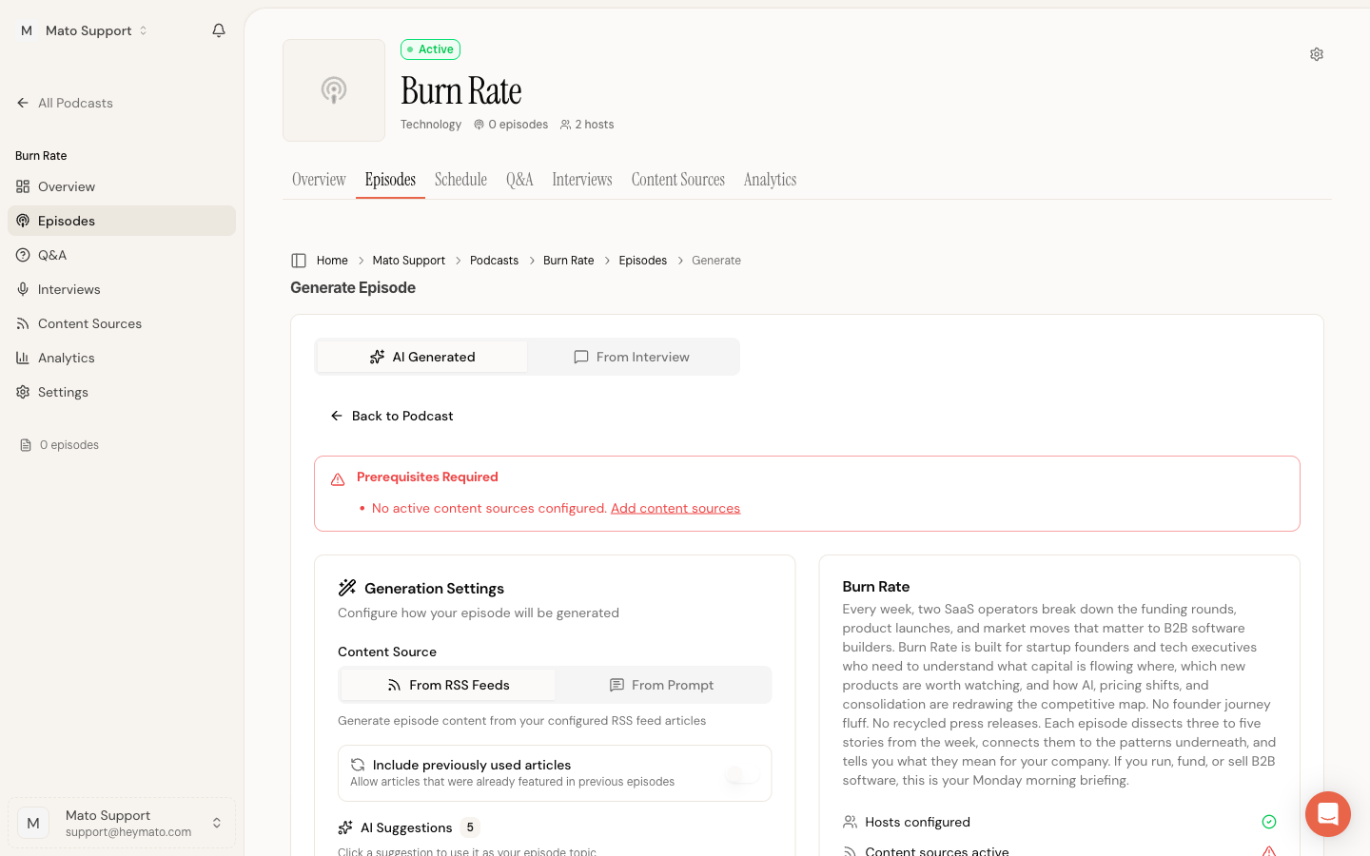Go to Podcasts in the breadcrumb
The width and height of the screenshot is (1370, 856).
pos(494,261)
